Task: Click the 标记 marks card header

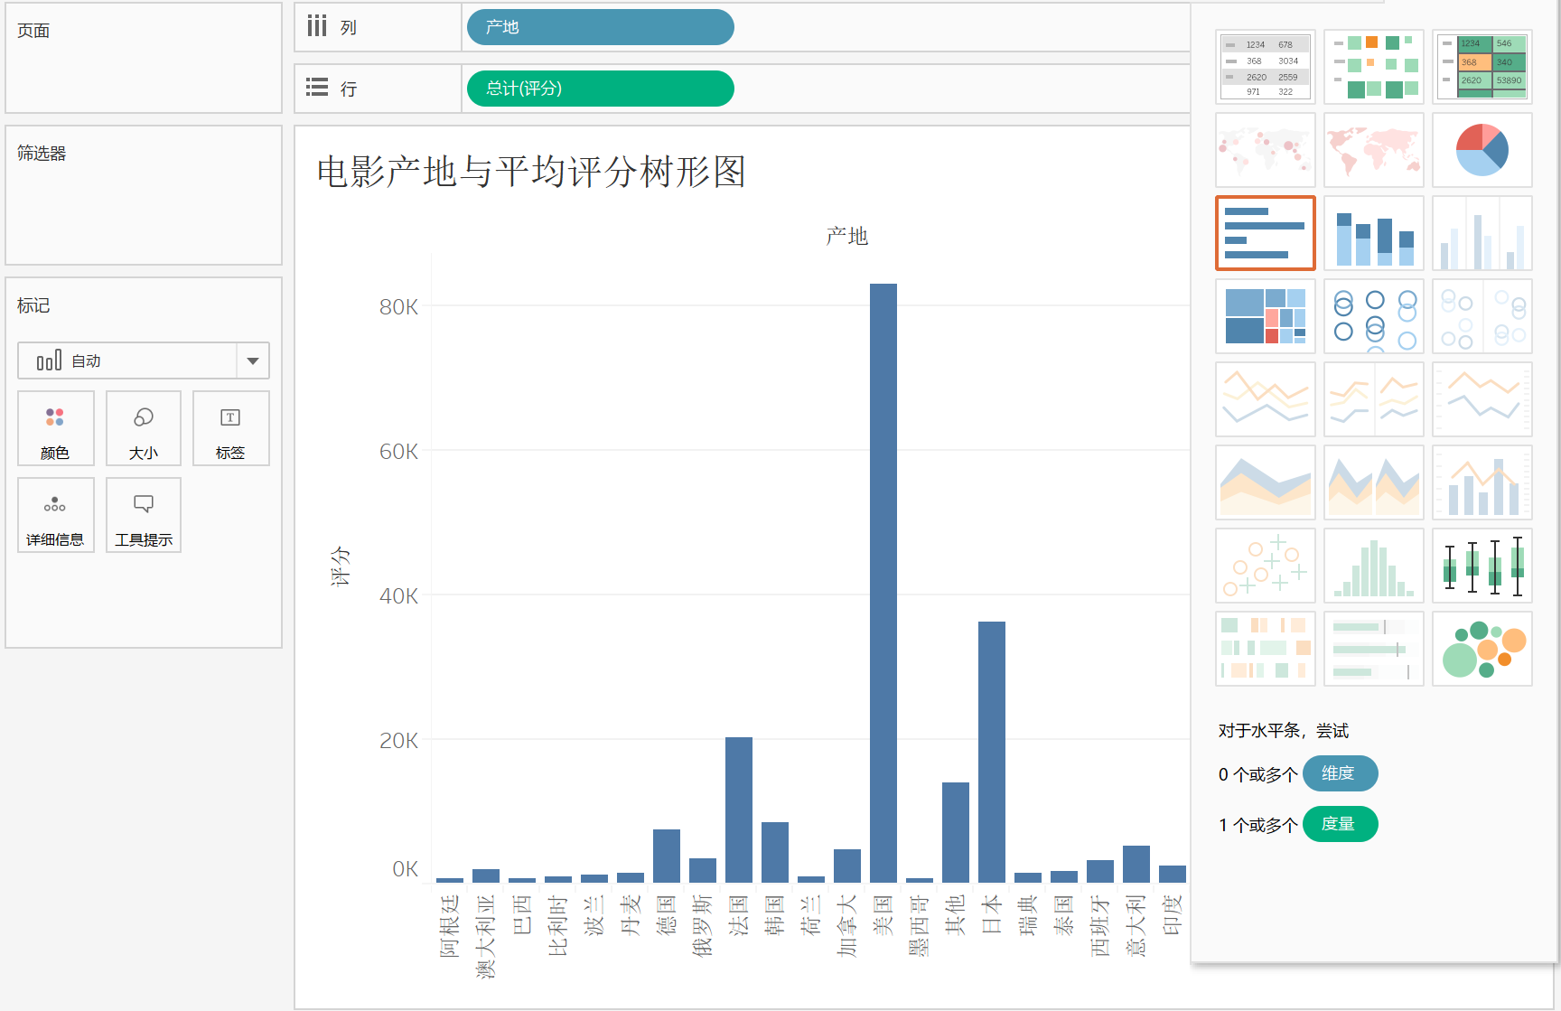Action: click(x=33, y=305)
